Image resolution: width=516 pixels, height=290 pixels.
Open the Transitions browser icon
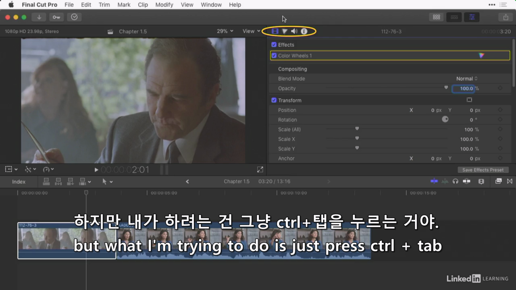[x=510, y=181]
